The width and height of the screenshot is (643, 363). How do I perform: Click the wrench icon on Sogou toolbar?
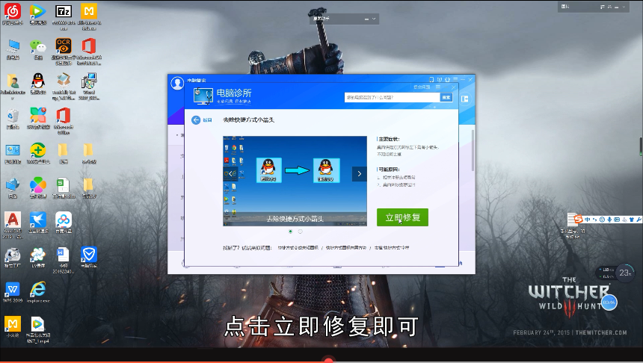pos(639,220)
